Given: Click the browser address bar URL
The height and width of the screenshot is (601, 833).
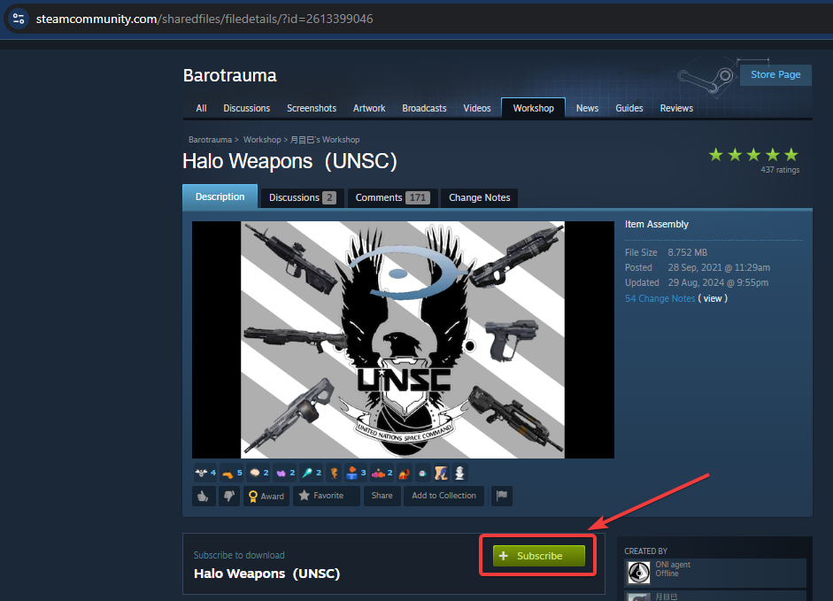Looking at the screenshot, I should (x=204, y=19).
